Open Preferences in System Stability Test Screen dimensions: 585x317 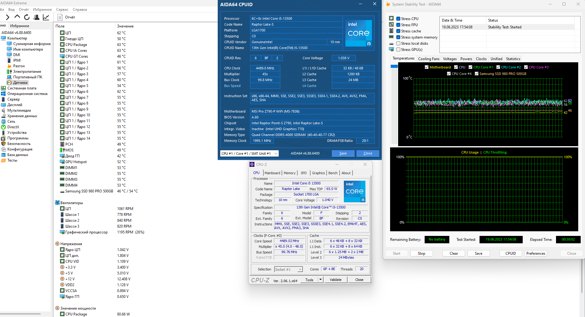pyautogui.click(x=536, y=253)
